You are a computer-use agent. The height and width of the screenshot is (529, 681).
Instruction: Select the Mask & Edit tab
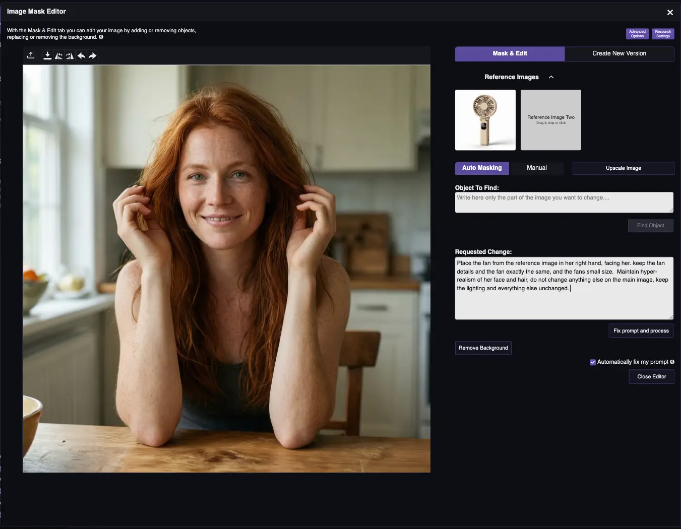pyautogui.click(x=510, y=53)
